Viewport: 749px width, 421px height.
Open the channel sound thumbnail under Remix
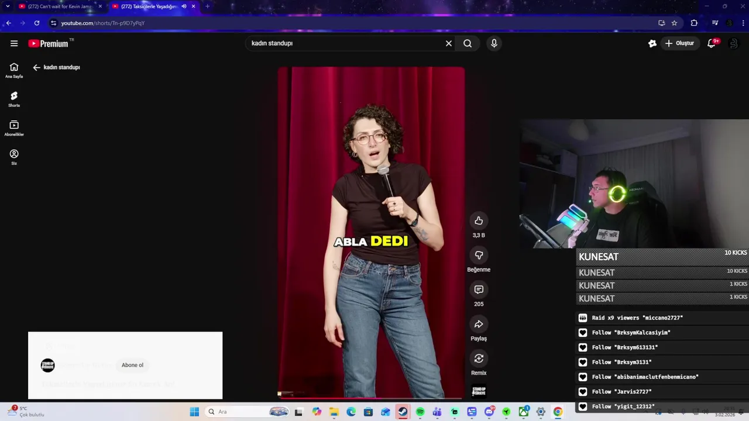coord(479,391)
